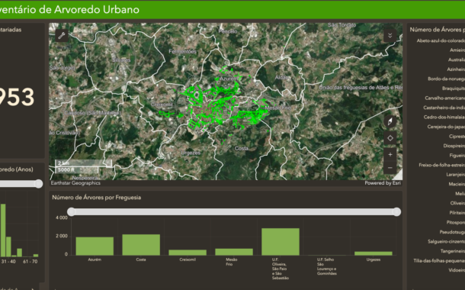
Task: Select the Cerejeira-do-japão species row
Action: 446,127
